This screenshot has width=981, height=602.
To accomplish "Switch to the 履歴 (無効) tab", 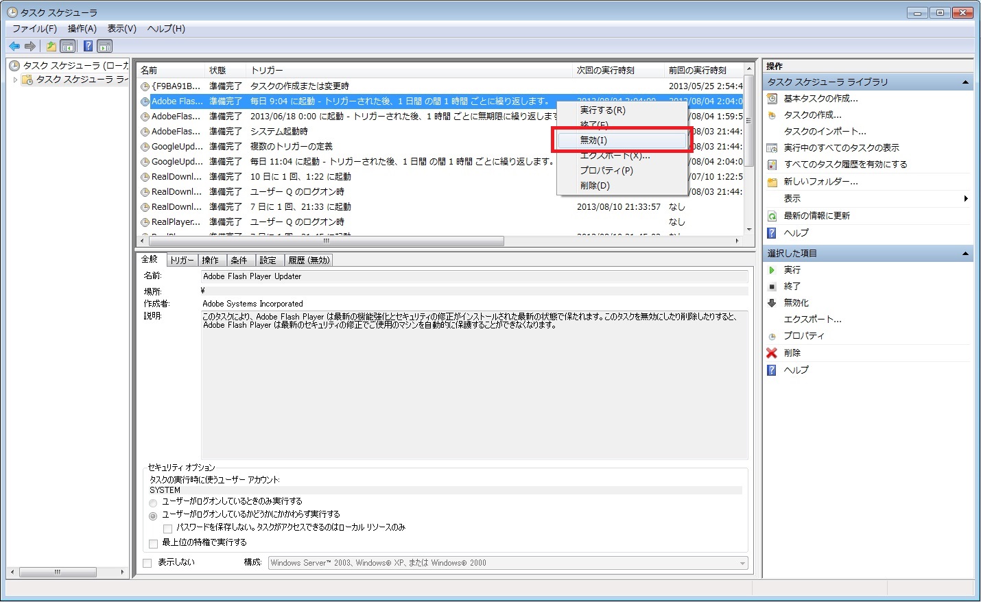I will 309,261.
